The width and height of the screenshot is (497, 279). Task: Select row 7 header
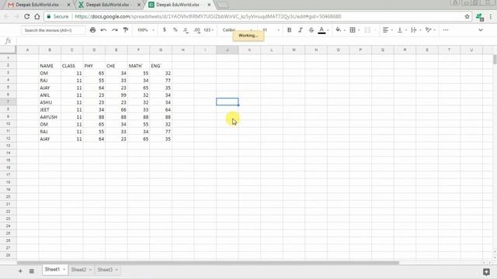coord(8,102)
